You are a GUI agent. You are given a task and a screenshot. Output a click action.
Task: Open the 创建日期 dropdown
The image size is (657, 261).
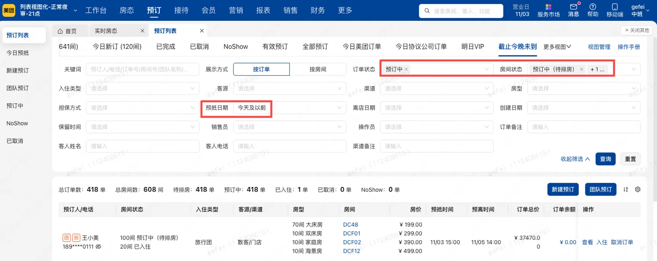[583, 108]
